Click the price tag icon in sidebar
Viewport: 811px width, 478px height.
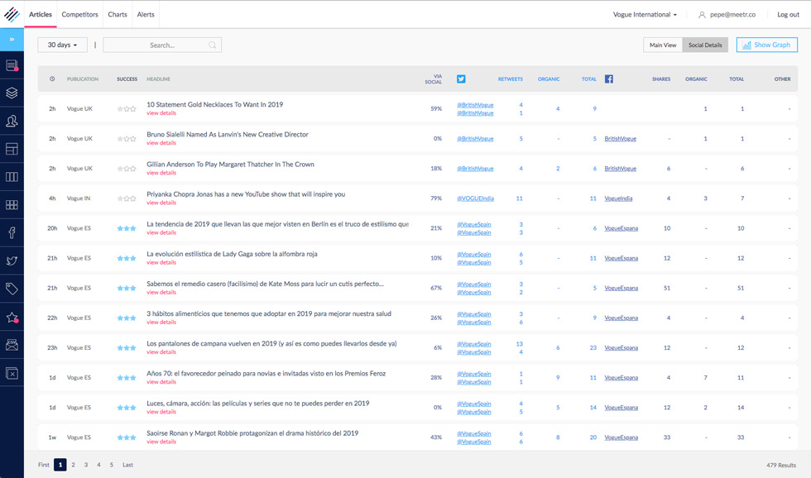12,289
